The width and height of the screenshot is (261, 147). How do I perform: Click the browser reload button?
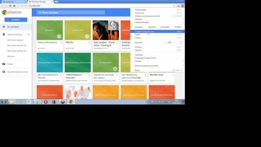coord(10,6)
